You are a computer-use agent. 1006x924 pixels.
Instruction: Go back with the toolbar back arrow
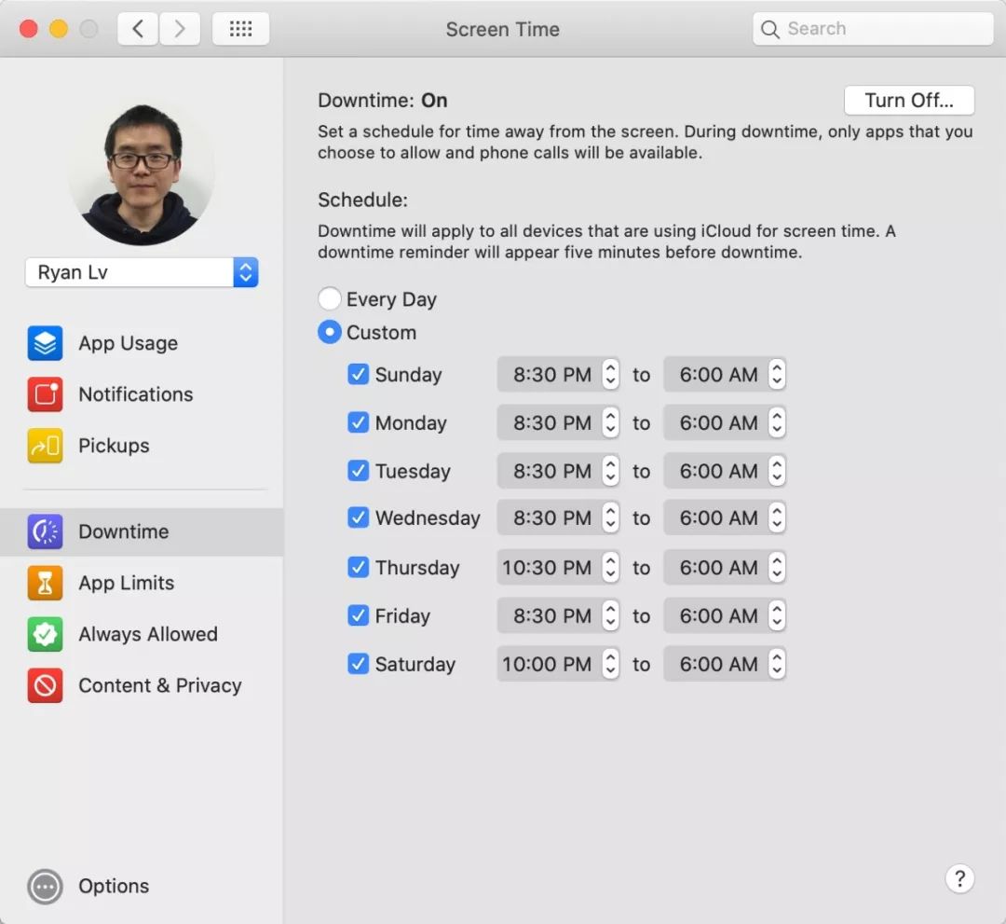coord(137,29)
